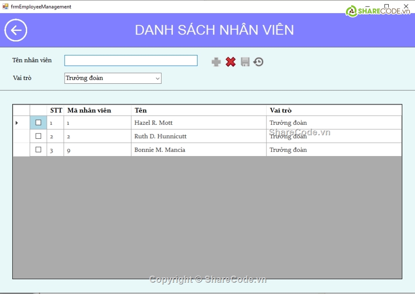Tick the checkbox for Hazel R. Mott
This screenshot has width=415, height=294.
tap(38, 123)
